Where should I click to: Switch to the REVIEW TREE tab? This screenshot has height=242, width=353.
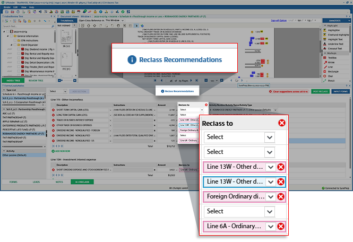tap(36, 80)
